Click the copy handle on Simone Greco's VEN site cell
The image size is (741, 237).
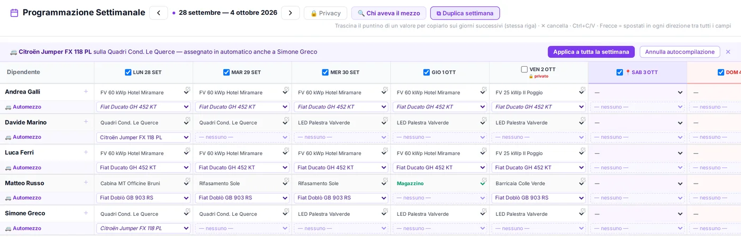pos(583,211)
